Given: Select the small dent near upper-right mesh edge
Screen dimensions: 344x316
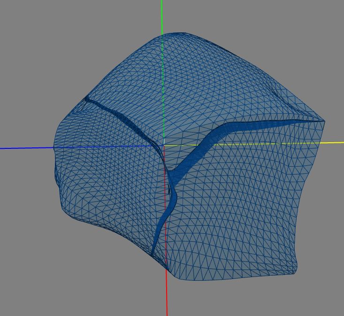Looking at the screenshot, I should click(277, 93).
